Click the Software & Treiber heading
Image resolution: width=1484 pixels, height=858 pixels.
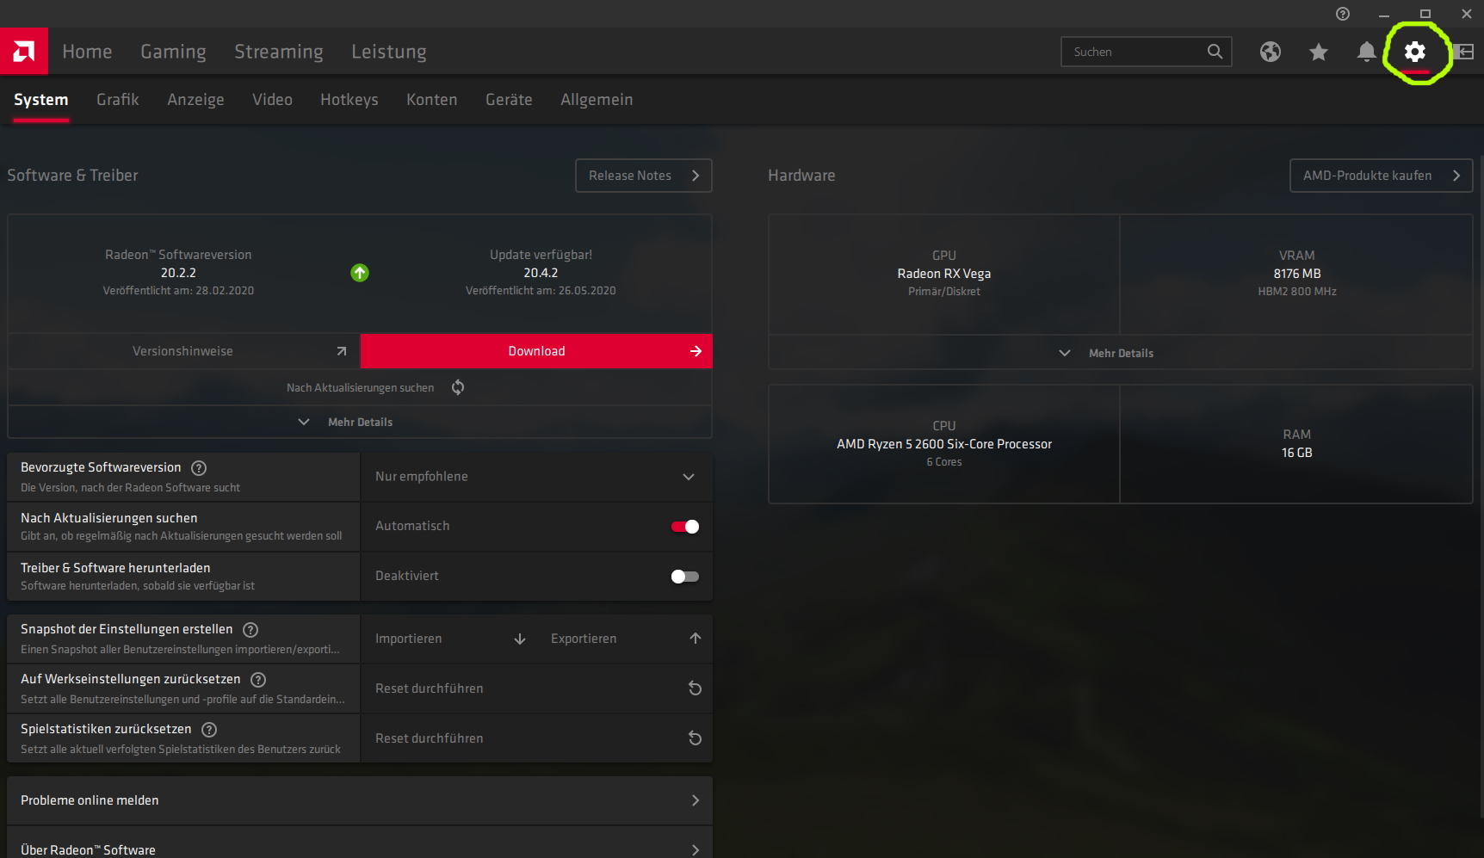click(72, 176)
